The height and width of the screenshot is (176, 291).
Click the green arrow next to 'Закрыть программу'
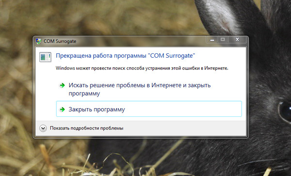[62, 110]
